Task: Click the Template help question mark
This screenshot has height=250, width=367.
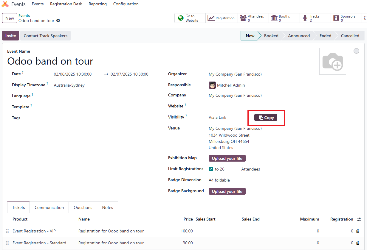Action: coord(31,106)
